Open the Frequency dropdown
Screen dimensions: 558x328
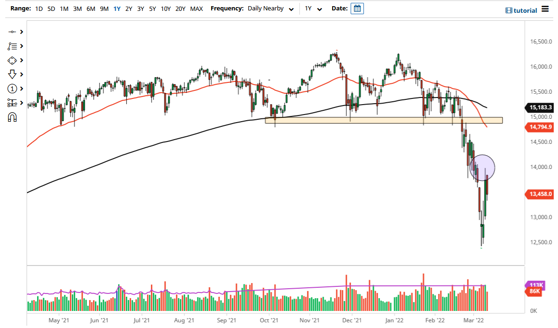tap(270, 8)
